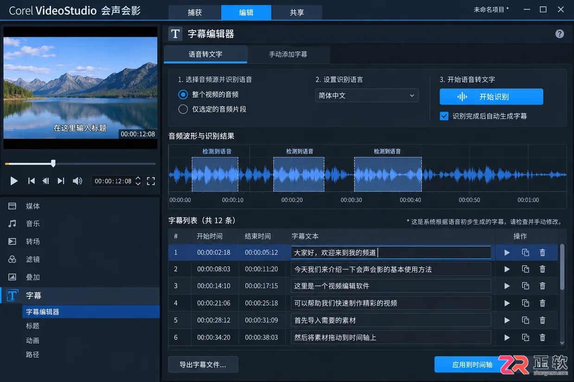Select 仅选定的音频片段 radio option

tap(183, 109)
